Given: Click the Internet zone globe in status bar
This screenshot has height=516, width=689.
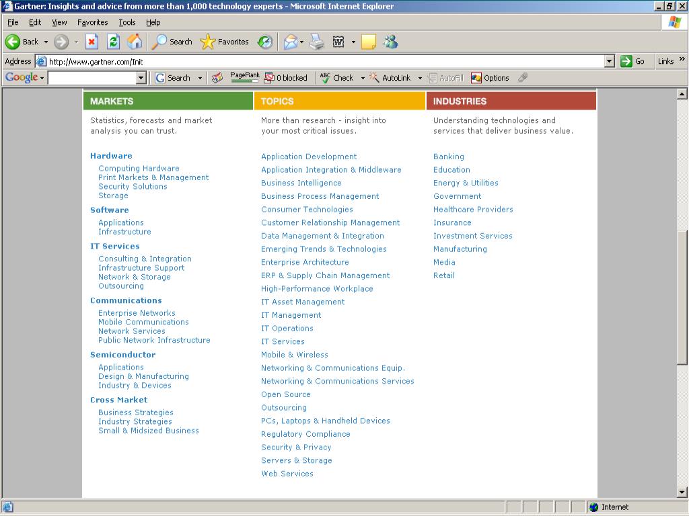Looking at the screenshot, I should point(593,507).
